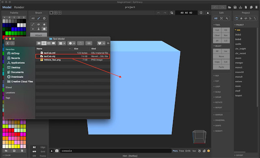Viewport: 260px width, 158px height.
Task: Expand the ROT section
Action: coord(216,76)
